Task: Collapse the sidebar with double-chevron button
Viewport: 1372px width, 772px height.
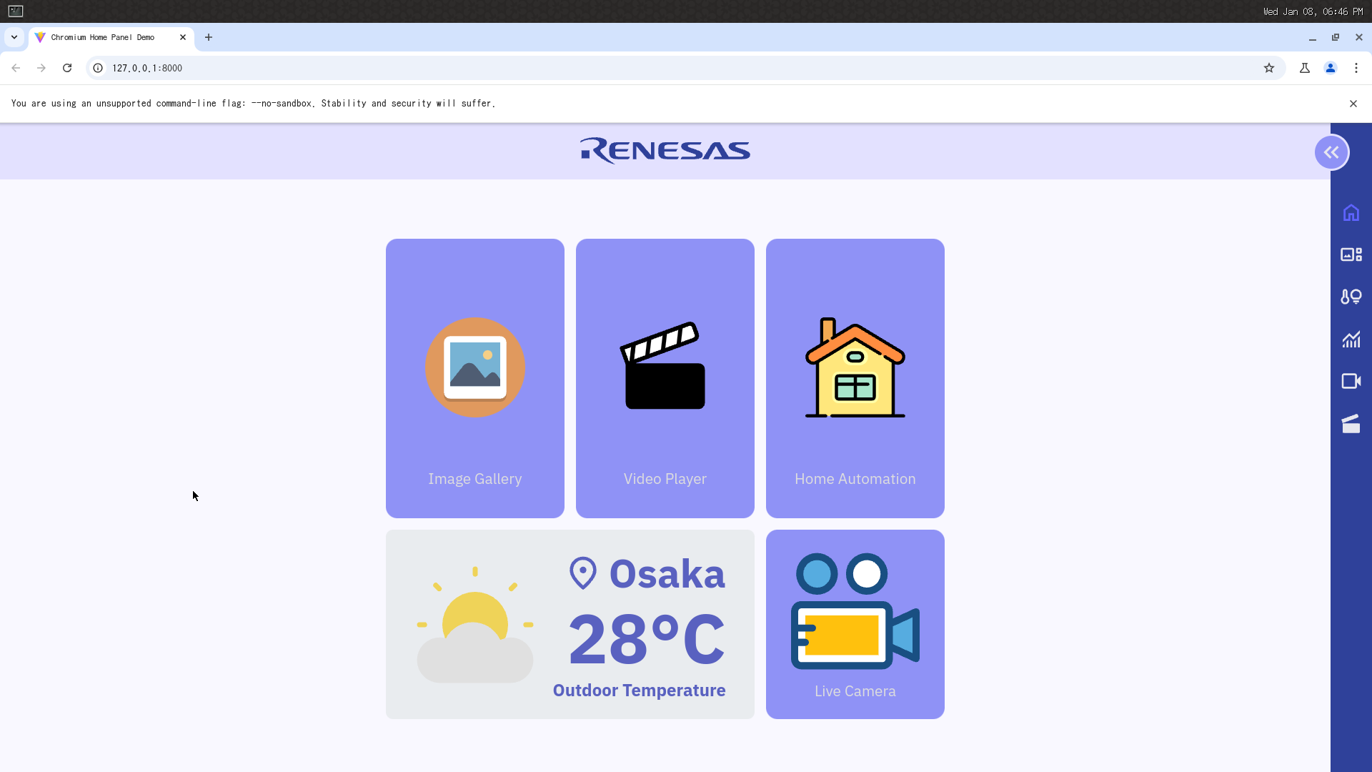Action: pyautogui.click(x=1331, y=152)
